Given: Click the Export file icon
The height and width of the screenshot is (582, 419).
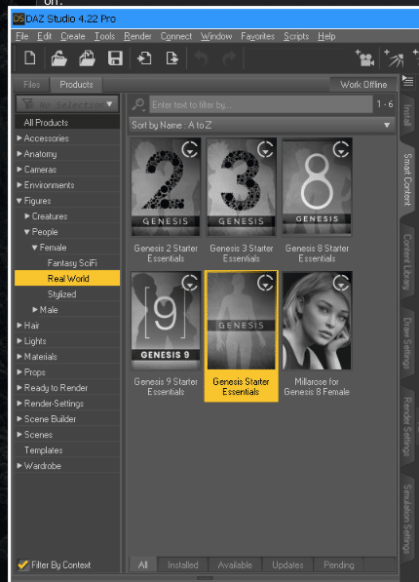Looking at the screenshot, I should click(171, 58).
